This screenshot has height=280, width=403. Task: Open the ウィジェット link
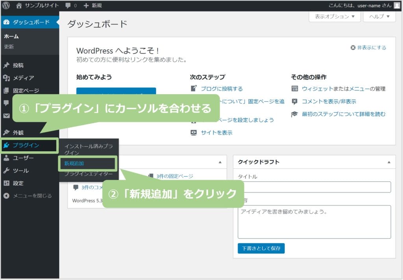click(x=318, y=89)
